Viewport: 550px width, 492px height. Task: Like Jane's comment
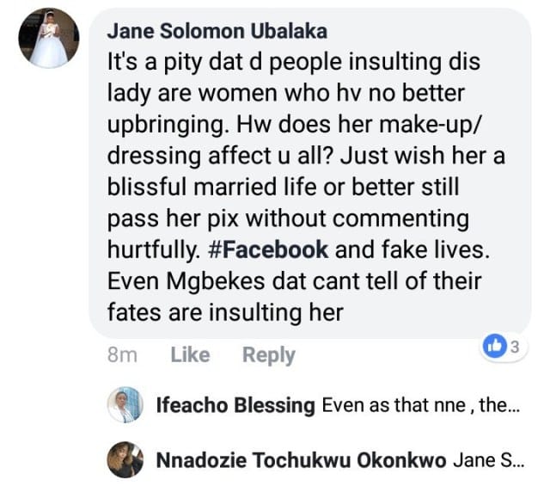tap(190, 354)
